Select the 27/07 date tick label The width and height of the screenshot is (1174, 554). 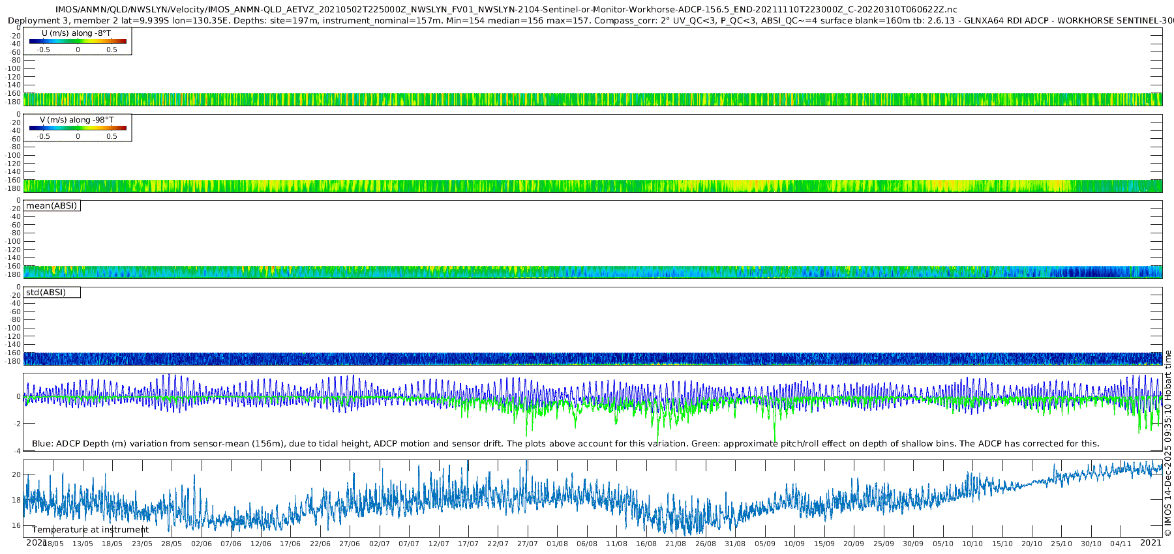pos(527,544)
